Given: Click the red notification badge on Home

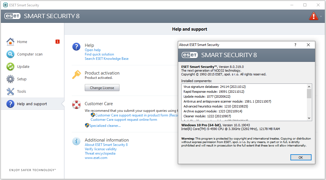Looking at the screenshot, I should coord(58,42).
